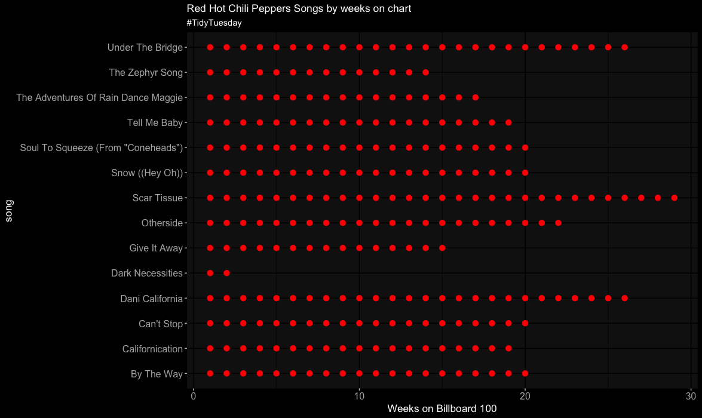Select the 'The Zephyr Song' label
This screenshot has height=418, width=702.
coord(146,72)
